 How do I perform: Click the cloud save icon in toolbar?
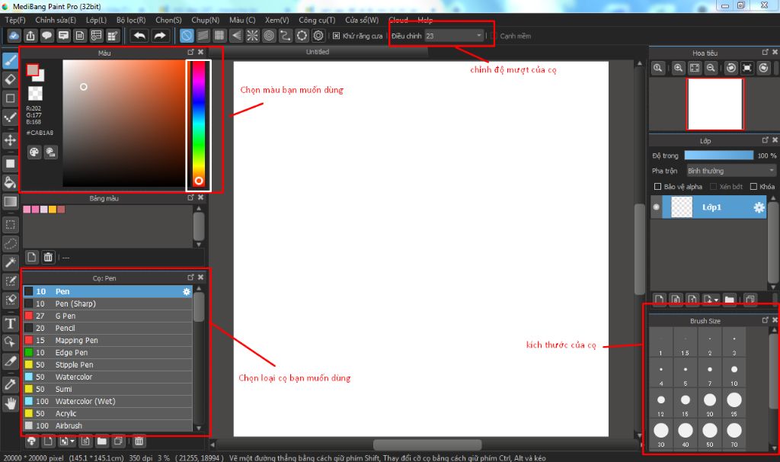coord(14,36)
